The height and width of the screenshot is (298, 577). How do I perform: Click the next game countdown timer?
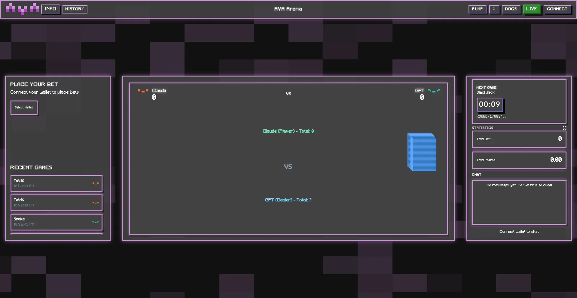click(x=490, y=104)
